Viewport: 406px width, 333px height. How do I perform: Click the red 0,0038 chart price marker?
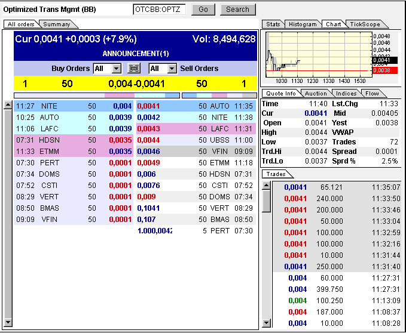tap(381, 70)
